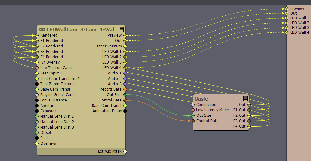Click the AR Overlay input pin
Viewport: 311px width, 161px height.
pyautogui.click(x=37, y=62)
